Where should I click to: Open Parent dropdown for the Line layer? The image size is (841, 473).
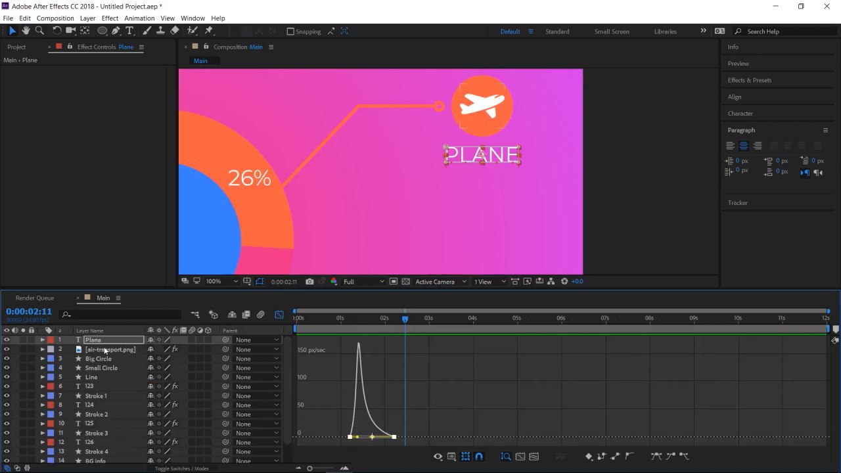[x=257, y=377]
